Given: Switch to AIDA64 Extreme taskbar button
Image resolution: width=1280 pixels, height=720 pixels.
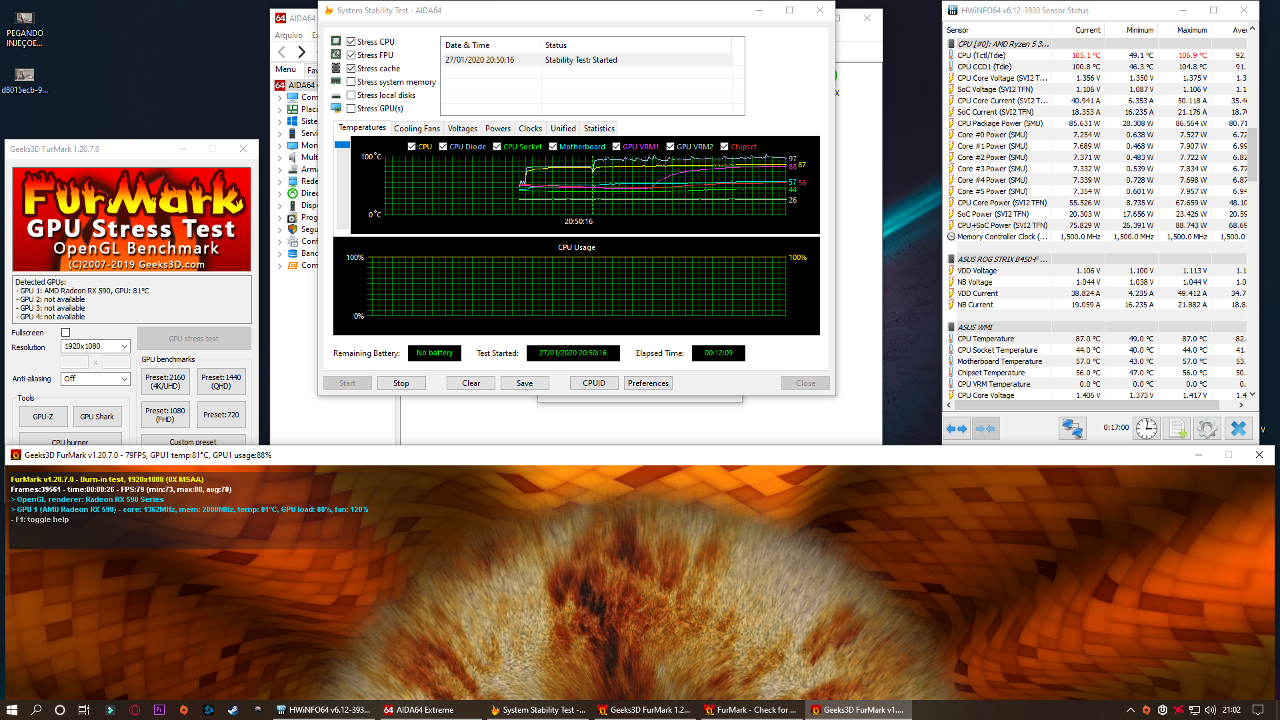Looking at the screenshot, I should (x=430, y=710).
